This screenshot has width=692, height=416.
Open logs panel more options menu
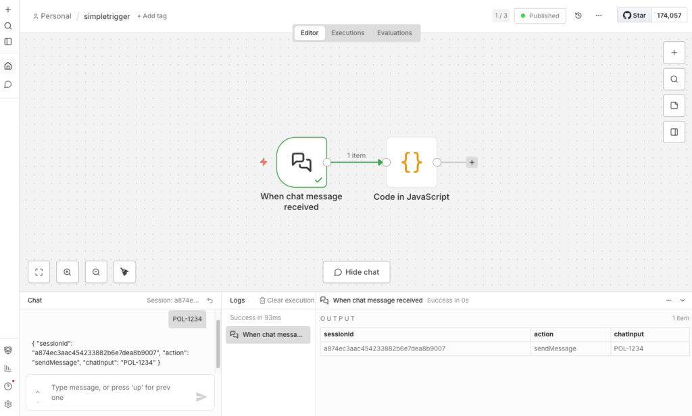pyautogui.click(x=669, y=301)
